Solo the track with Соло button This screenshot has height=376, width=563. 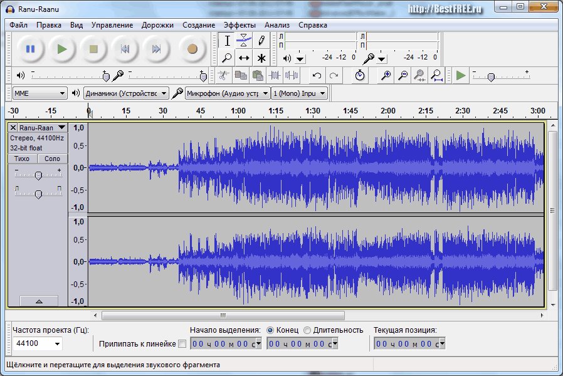(x=52, y=159)
